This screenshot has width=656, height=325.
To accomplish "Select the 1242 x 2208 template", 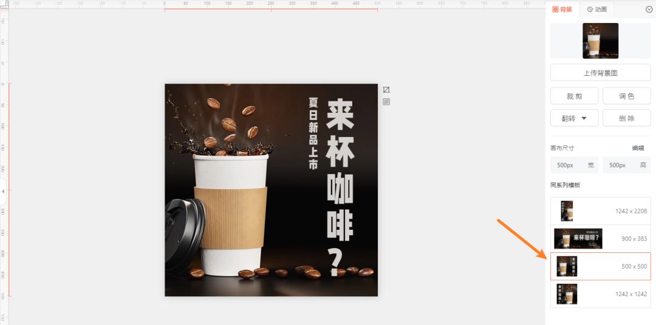I will tap(600, 211).
